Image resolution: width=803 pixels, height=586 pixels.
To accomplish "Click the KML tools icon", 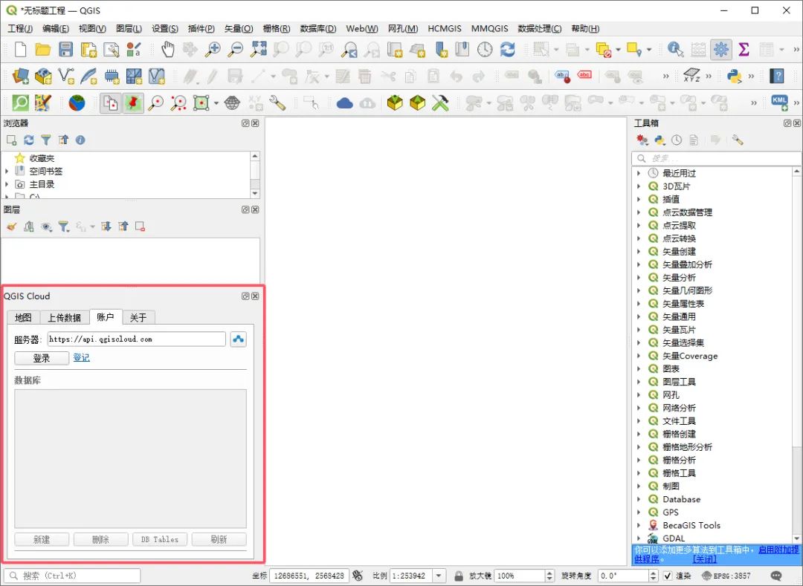I will [779, 103].
